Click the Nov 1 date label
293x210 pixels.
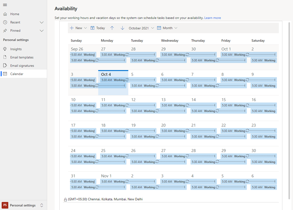click(x=106, y=176)
